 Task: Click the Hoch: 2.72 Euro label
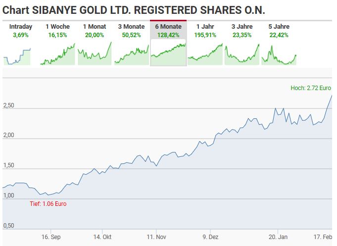pos(311,88)
